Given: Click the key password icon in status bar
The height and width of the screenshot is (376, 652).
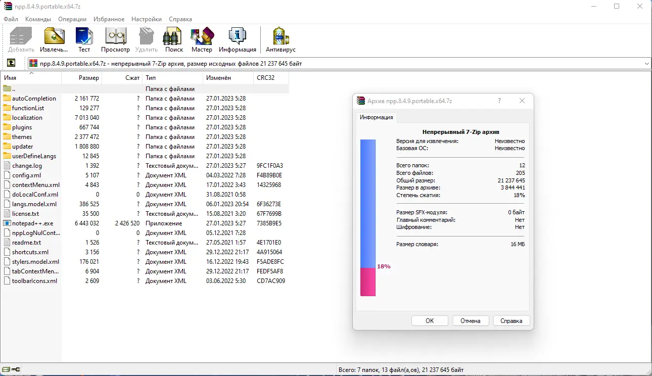Looking at the screenshot, I should (15, 369).
